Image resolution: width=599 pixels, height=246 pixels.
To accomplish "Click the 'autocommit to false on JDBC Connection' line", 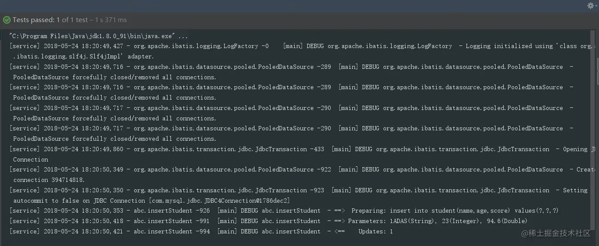I will pos(151,201).
